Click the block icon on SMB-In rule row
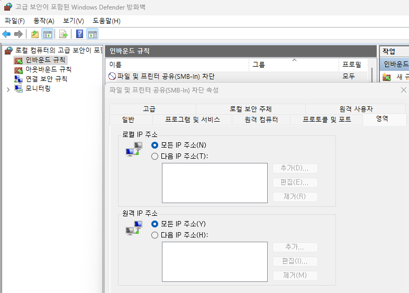Screen dimensions: 409x293 pos(112,76)
